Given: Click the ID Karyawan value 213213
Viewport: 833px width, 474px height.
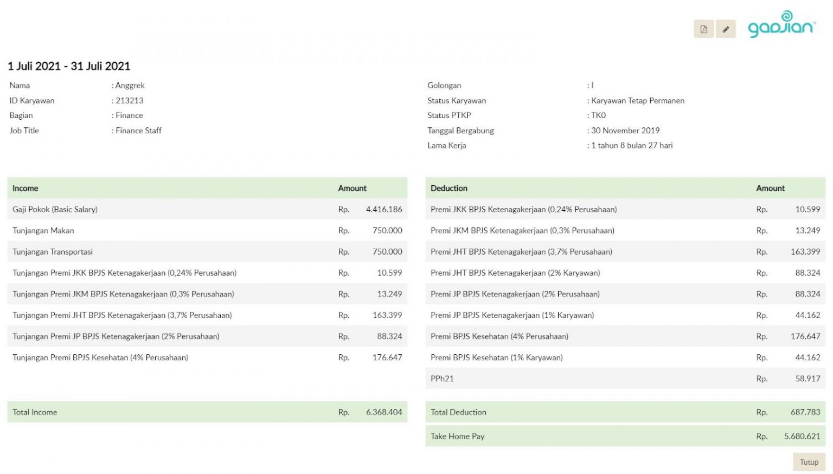Looking at the screenshot, I should click(130, 100).
